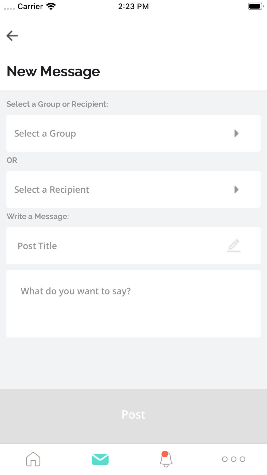267x475 pixels.
Task: Expand the Select a Group arrow
Action: tap(236, 133)
